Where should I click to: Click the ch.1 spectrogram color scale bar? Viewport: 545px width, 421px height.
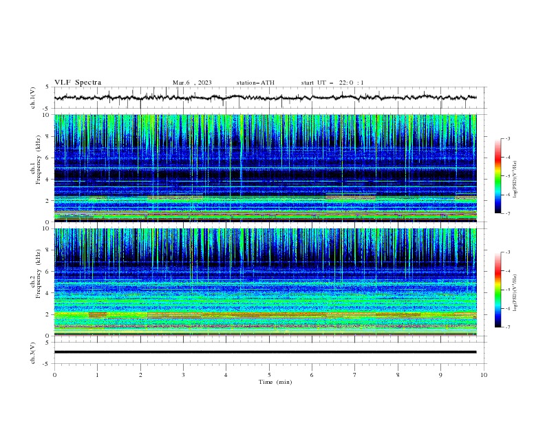[498, 176]
